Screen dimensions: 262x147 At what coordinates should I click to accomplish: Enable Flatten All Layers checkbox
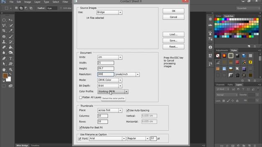point(81,97)
